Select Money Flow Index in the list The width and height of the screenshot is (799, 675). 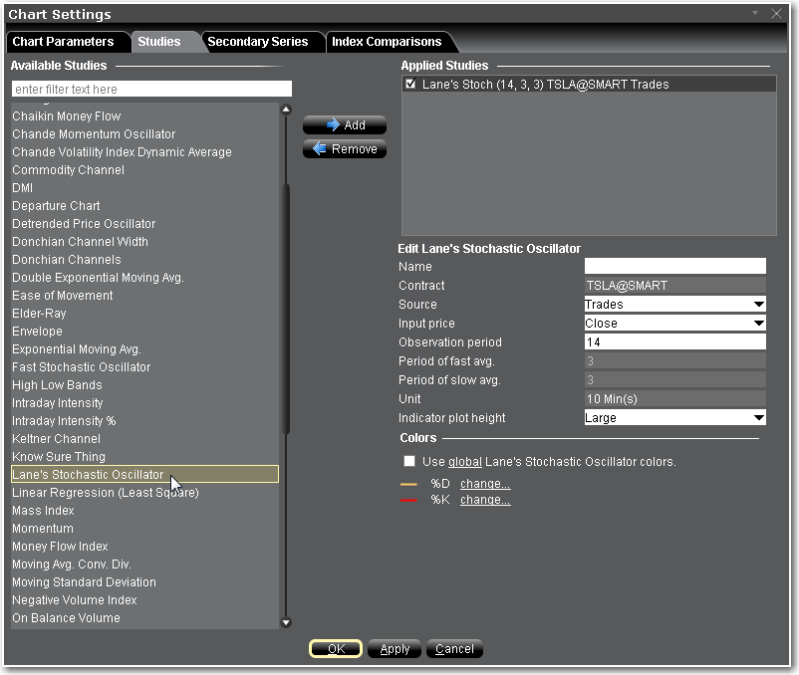[x=60, y=547]
